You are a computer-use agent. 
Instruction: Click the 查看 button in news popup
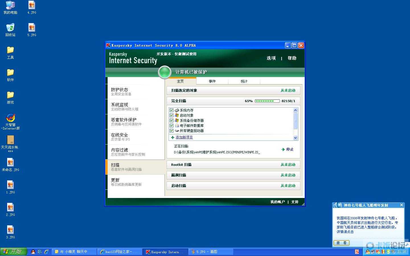coord(341,243)
